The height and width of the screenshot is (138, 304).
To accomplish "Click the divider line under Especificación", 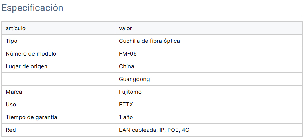I will pos(152,17).
